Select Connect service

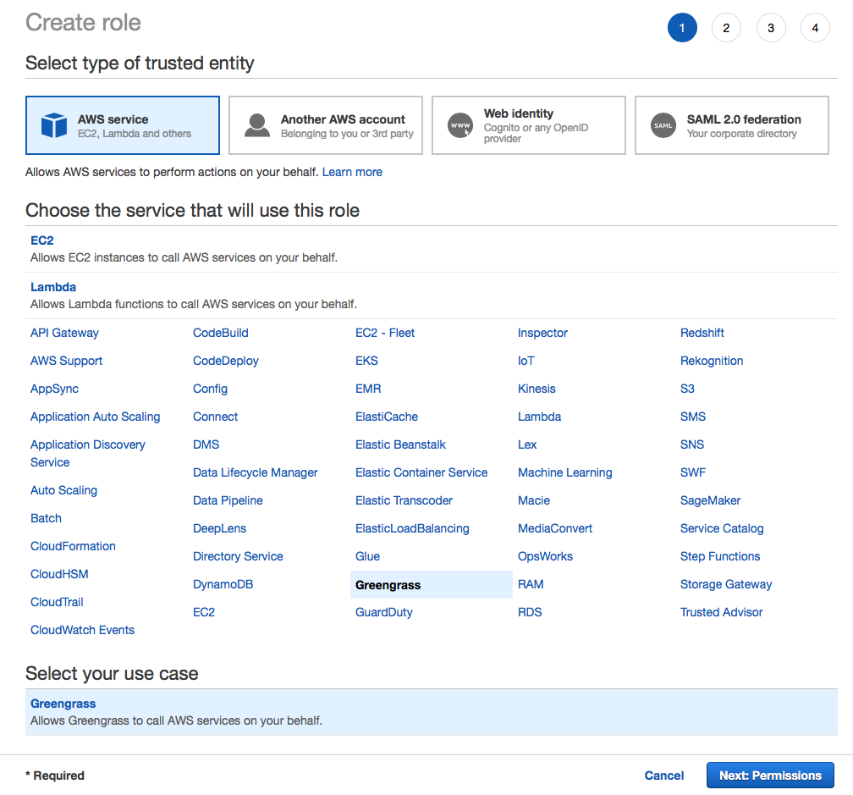pos(216,417)
